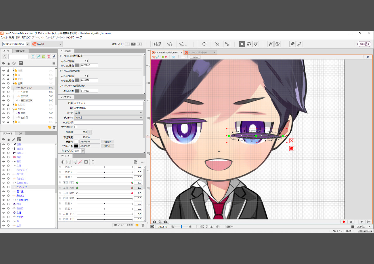Collapse the 左目玉 folder in Parts list
This screenshot has width=374, height=264.
tap(13, 109)
